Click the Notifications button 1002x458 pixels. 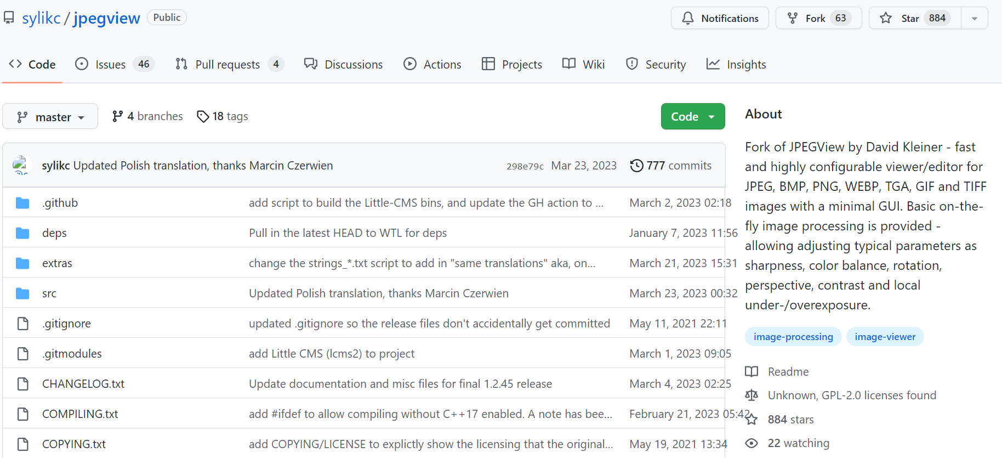720,18
